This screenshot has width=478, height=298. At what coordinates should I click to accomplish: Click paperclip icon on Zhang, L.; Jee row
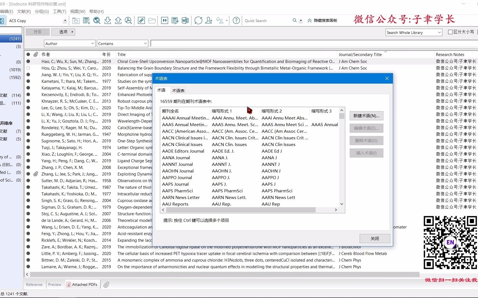(x=36, y=174)
